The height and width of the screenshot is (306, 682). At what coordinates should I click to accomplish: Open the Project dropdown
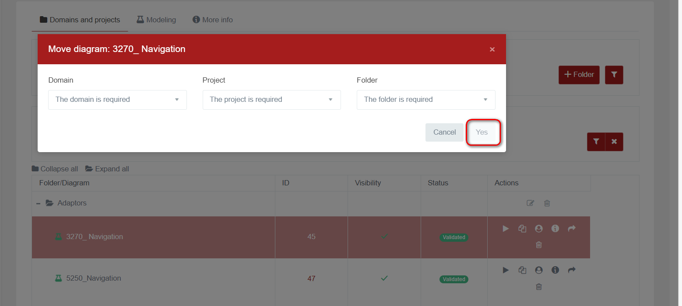coord(271,100)
